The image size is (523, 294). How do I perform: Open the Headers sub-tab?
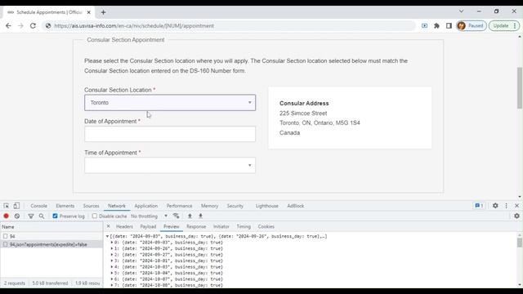[x=124, y=227]
